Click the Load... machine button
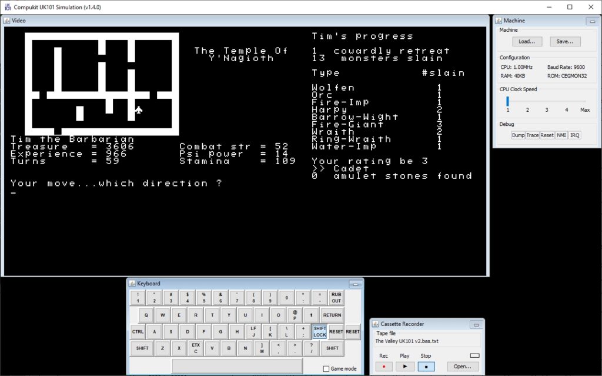 (527, 42)
